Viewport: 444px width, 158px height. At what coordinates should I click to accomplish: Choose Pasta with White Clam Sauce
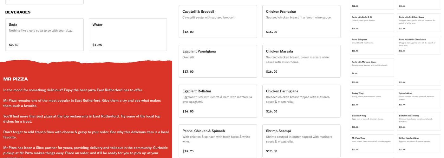(419, 45)
